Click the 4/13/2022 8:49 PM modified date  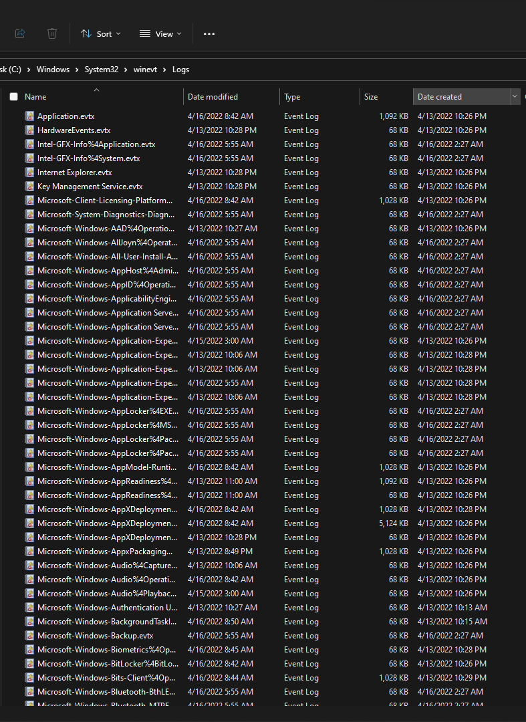pyautogui.click(x=220, y=552)
